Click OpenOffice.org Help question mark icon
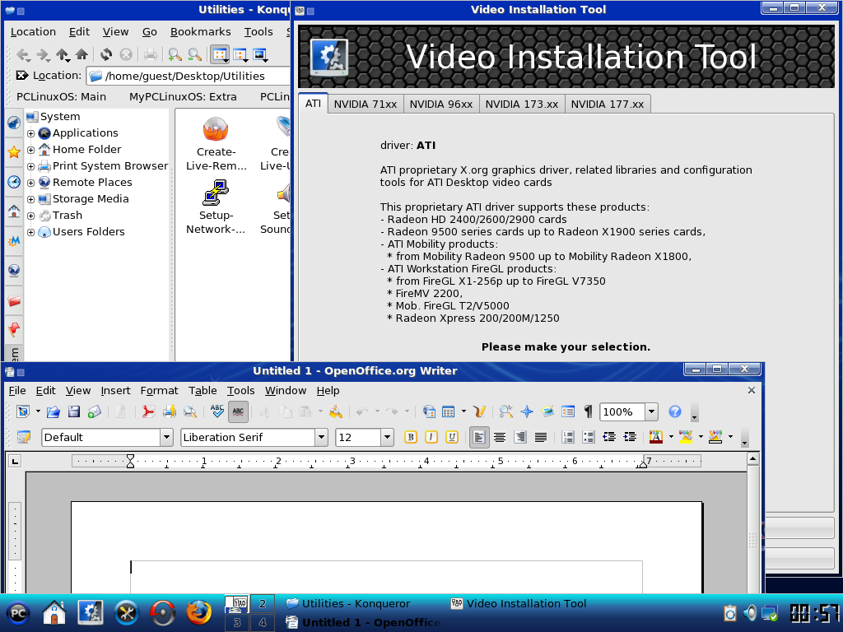Screen dimensions: 843x632 click(675, 411)
